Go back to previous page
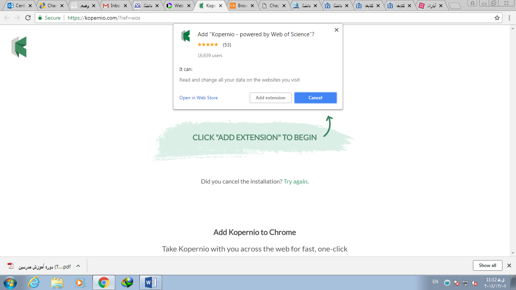516x290 pixels. (7, 18)
